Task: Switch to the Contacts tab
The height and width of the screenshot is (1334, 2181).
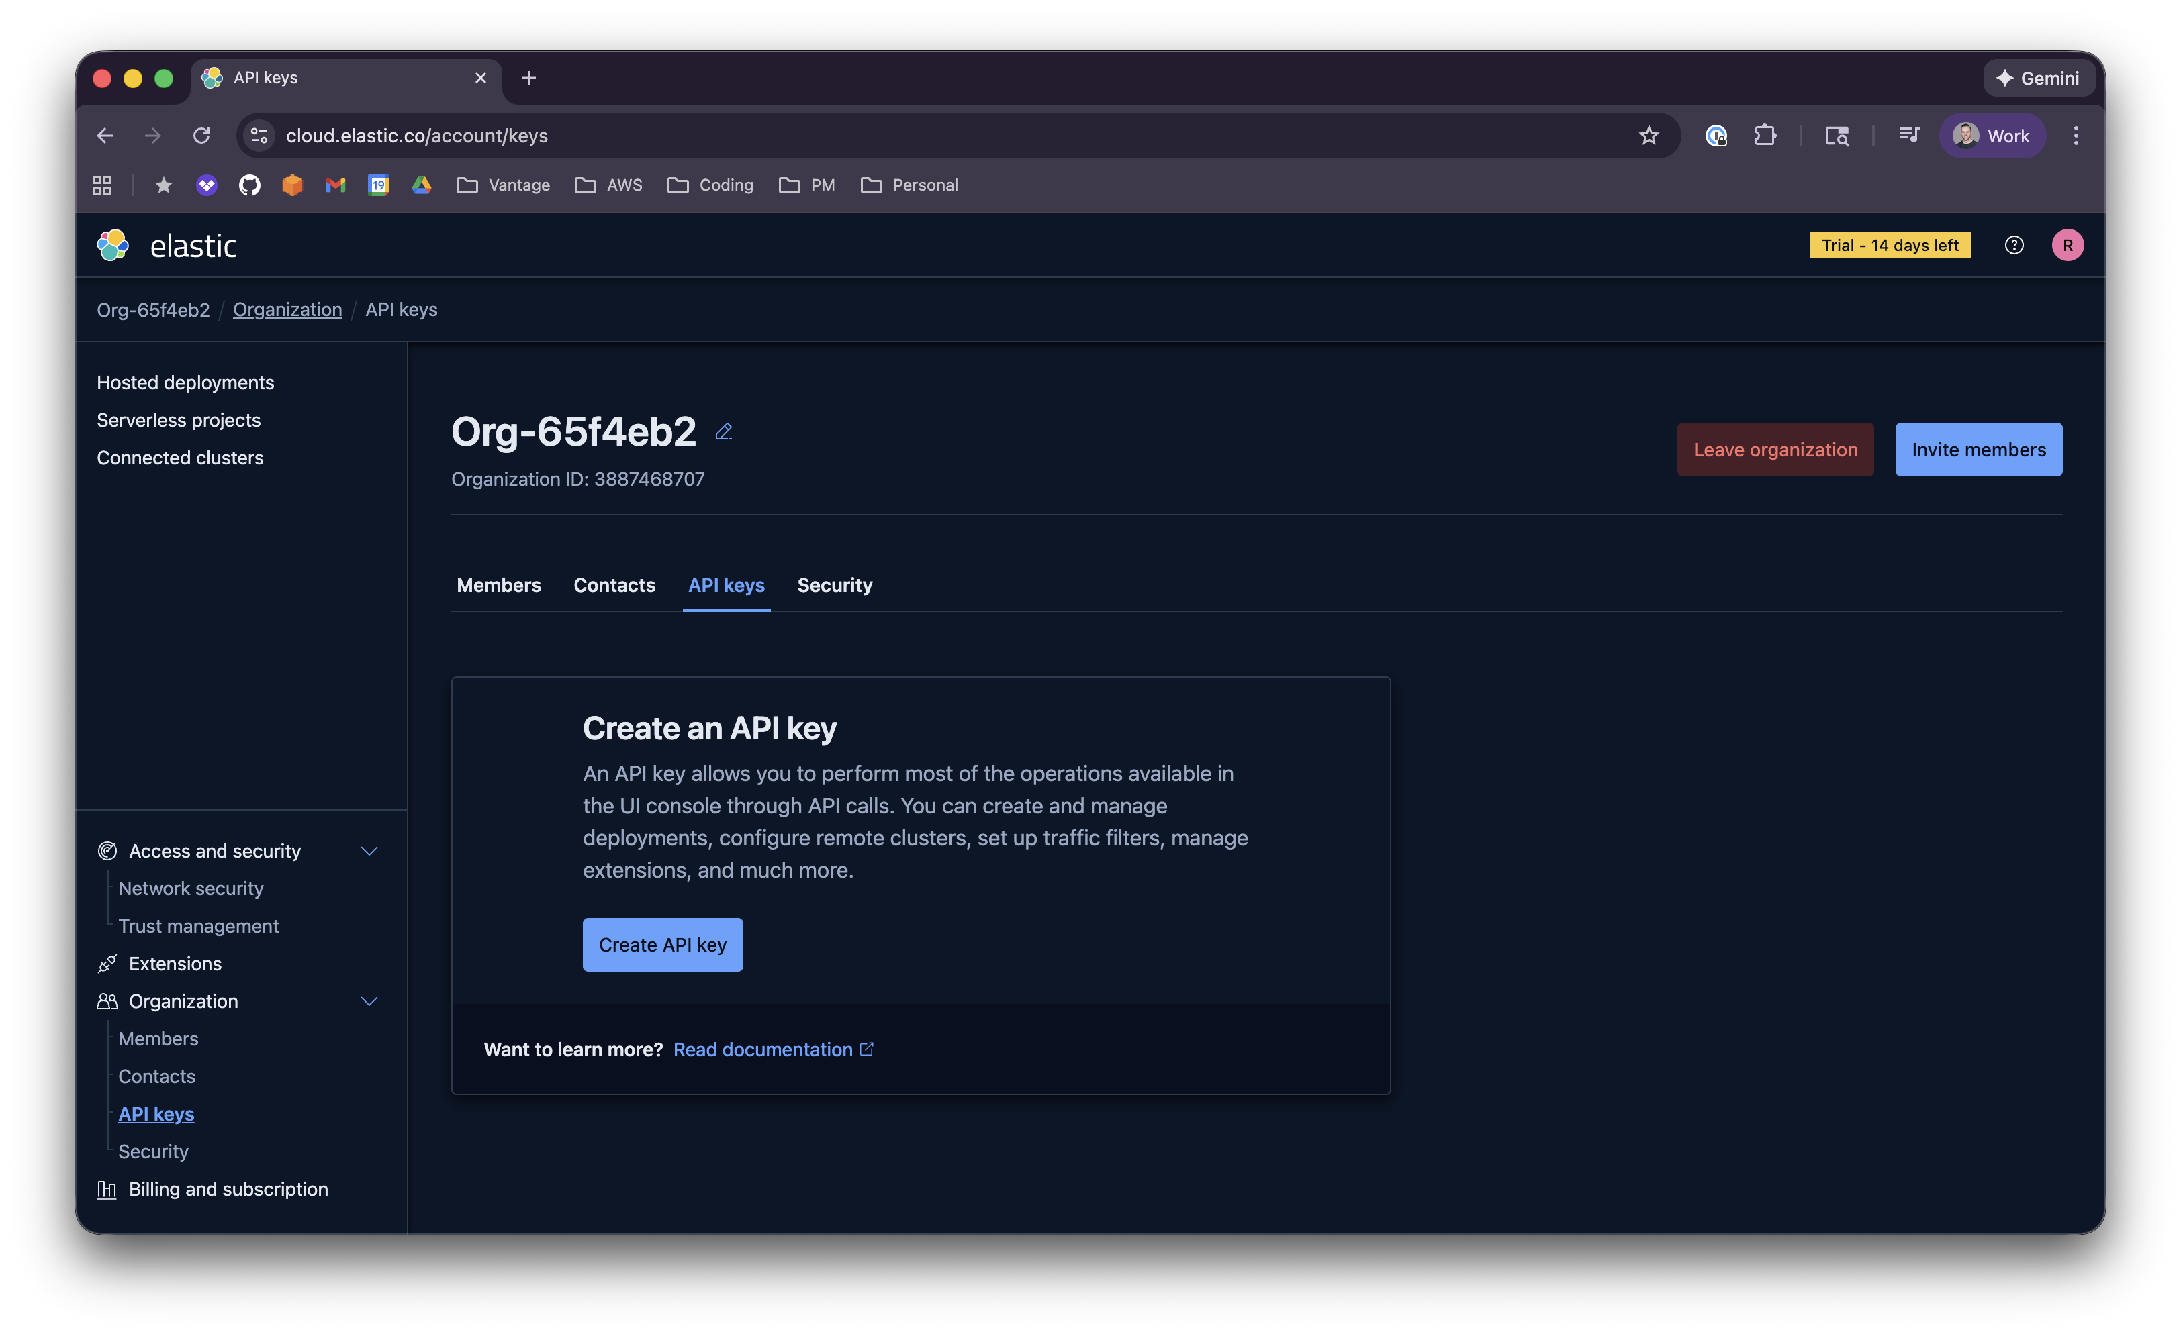Action: point(614,584)
